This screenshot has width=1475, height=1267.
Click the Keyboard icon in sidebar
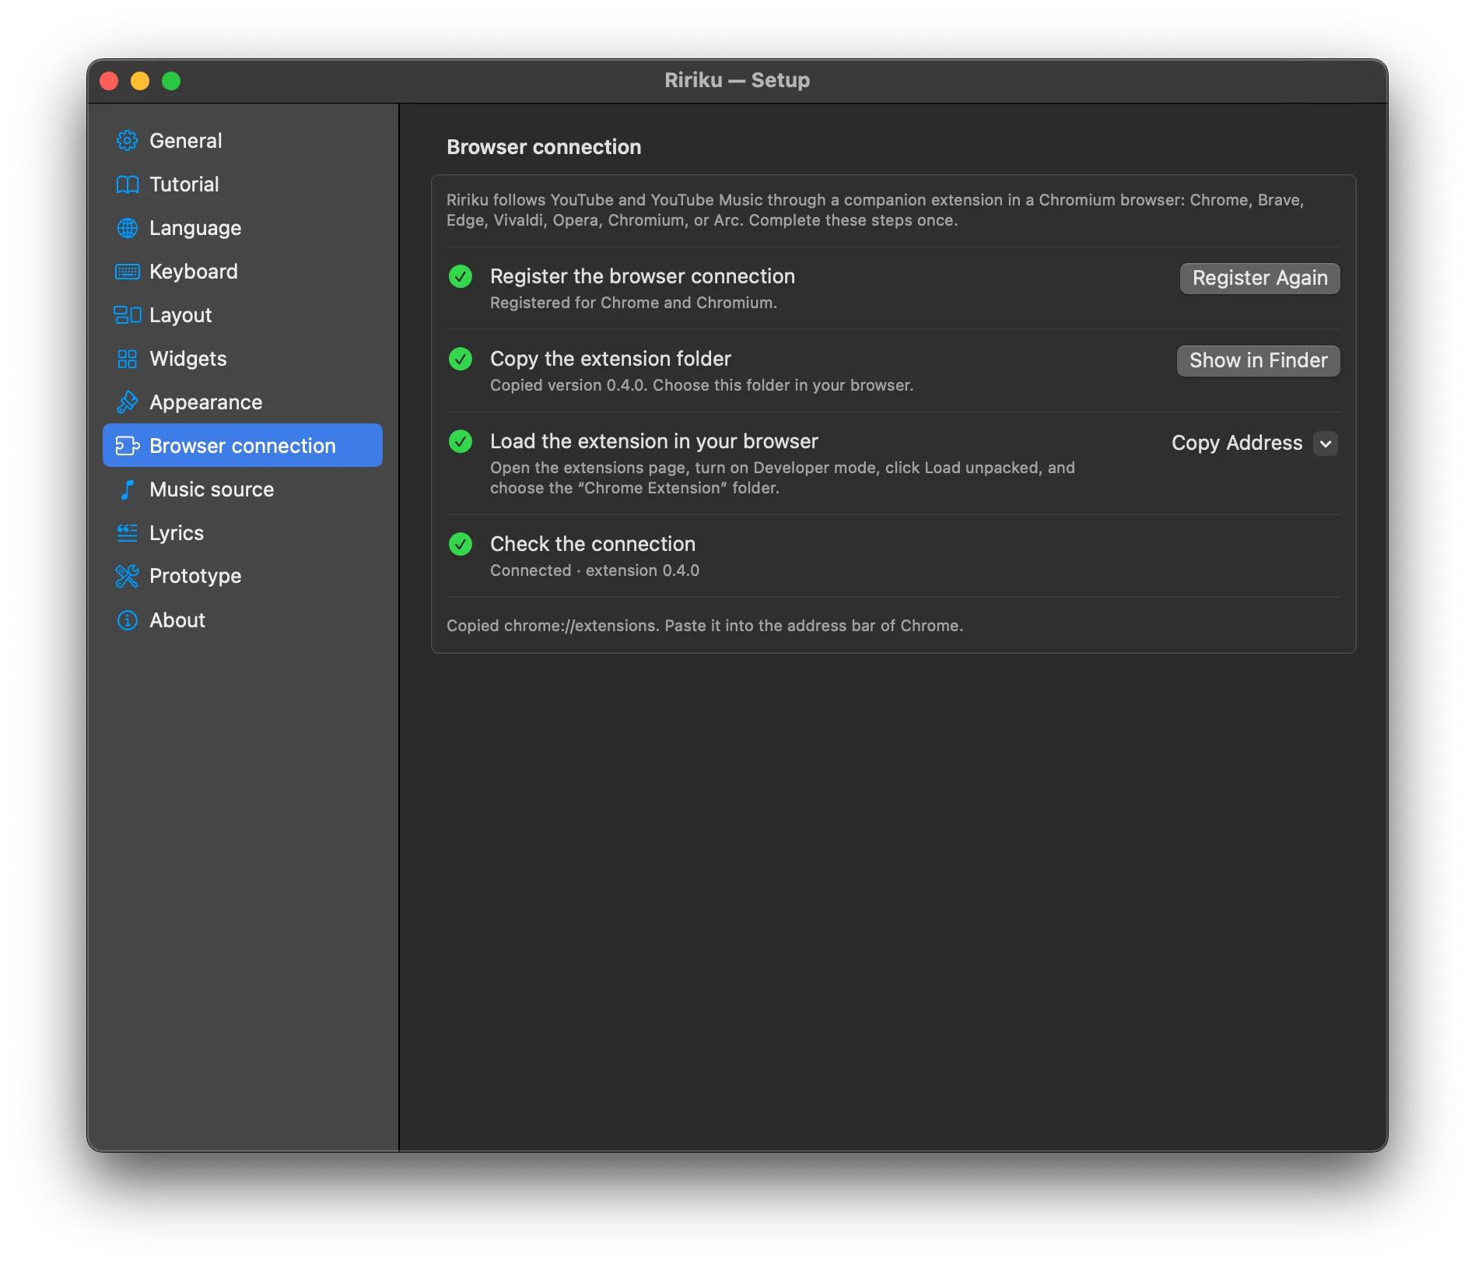click(127, 272)
